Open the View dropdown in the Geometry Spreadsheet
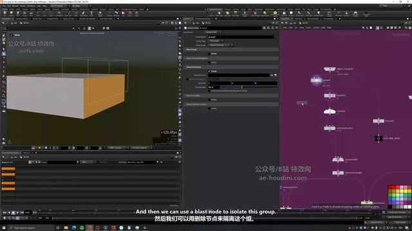 pyautogui.click(x=87, y=162)
